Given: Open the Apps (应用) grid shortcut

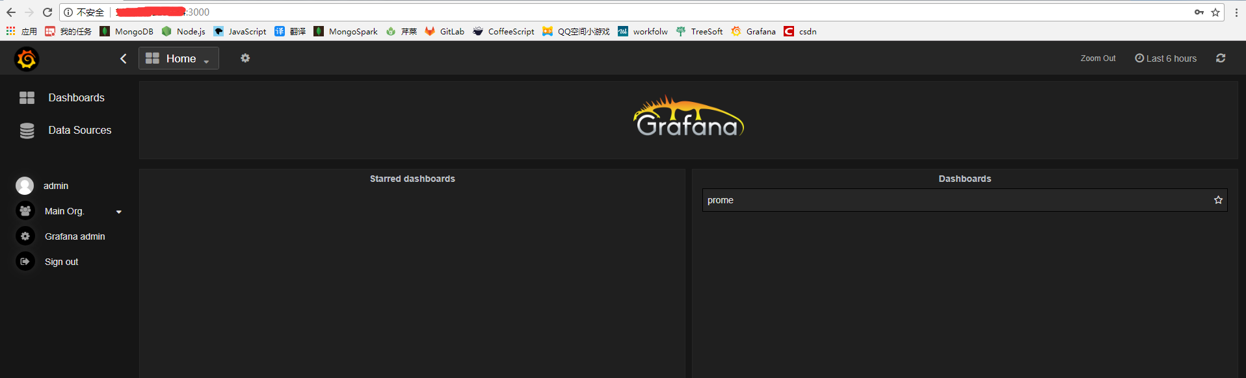Looking at the screenshot, I should click(x=21, y=31).
